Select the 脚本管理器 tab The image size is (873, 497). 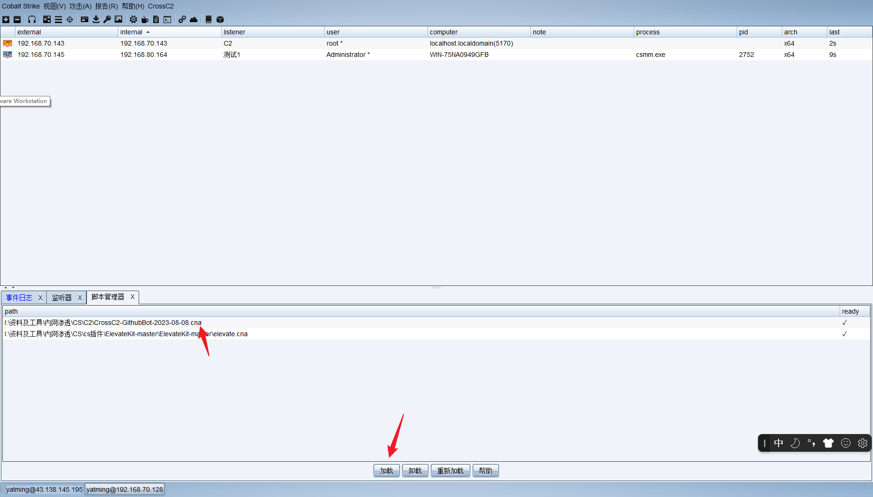tap(108, 297)
